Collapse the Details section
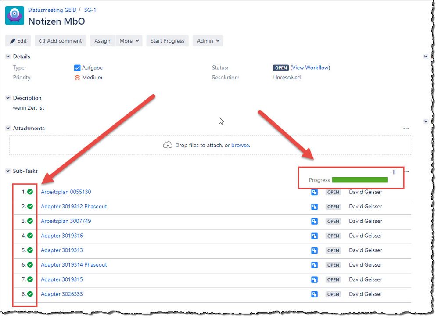438x318 pixels. 8,57
